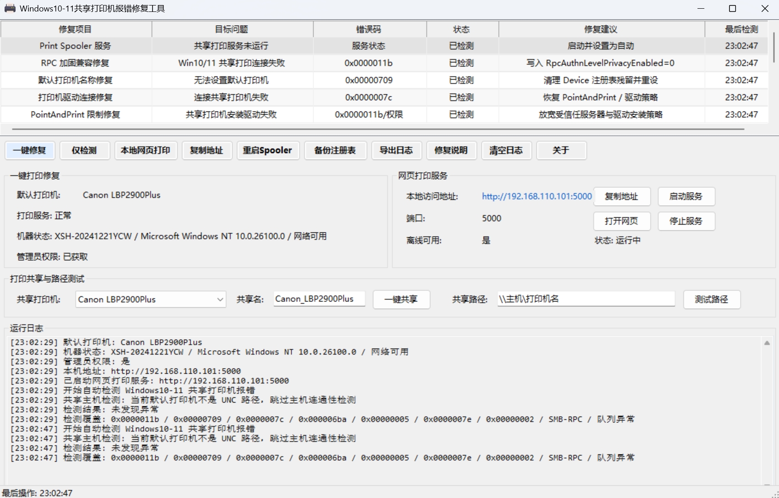
Task: Click 复制地址 in the toolbar row
Action: [207, 150]
